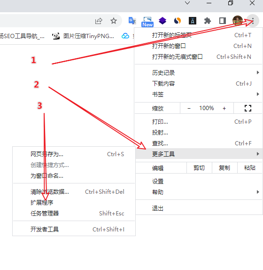
Task: Click the share page icon in address bar
Action: coord(99,21)
